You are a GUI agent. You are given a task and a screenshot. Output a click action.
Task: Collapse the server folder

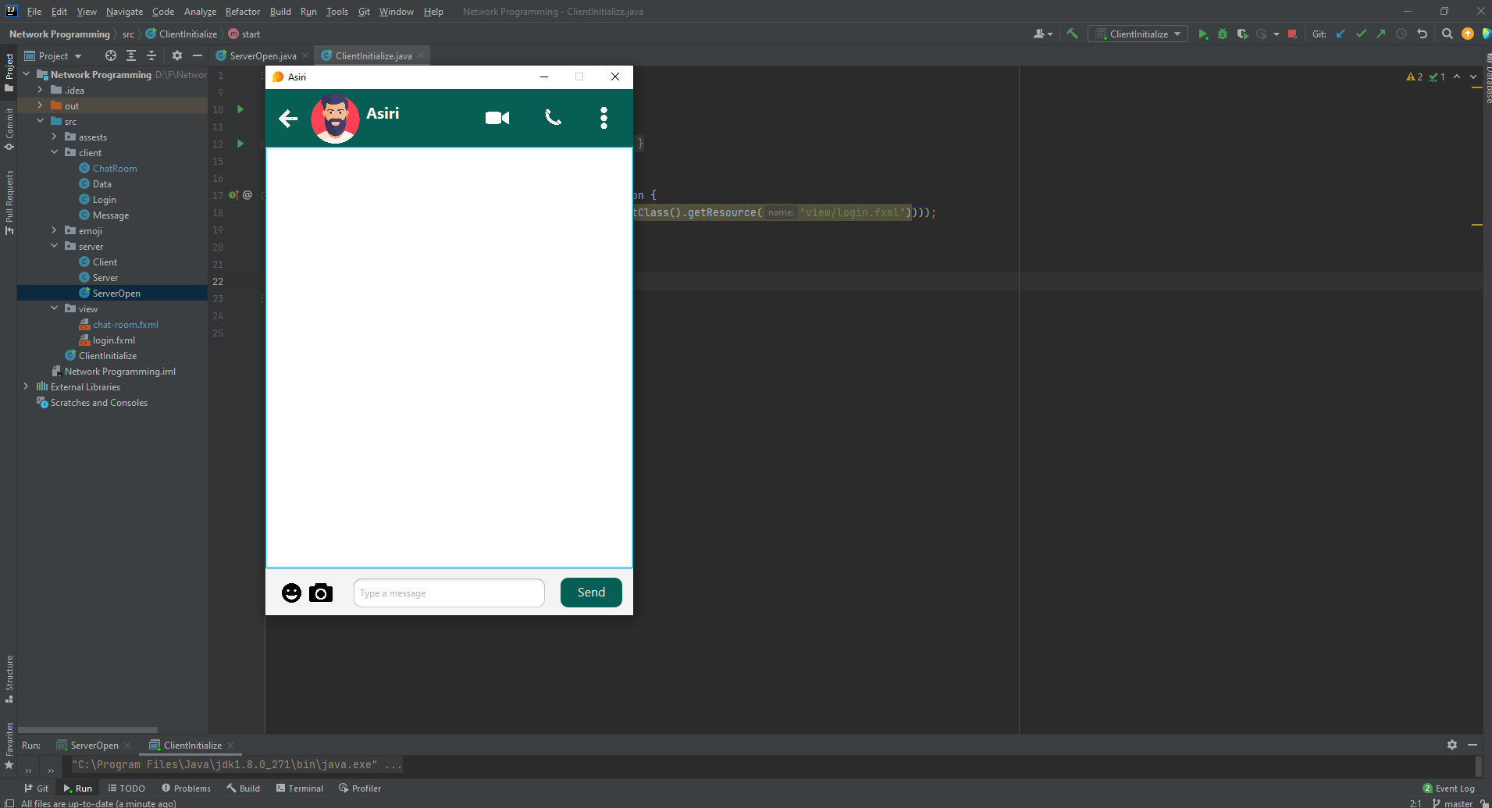point(54,246)
